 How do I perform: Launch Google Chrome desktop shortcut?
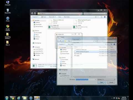click(x=8, y=27)
